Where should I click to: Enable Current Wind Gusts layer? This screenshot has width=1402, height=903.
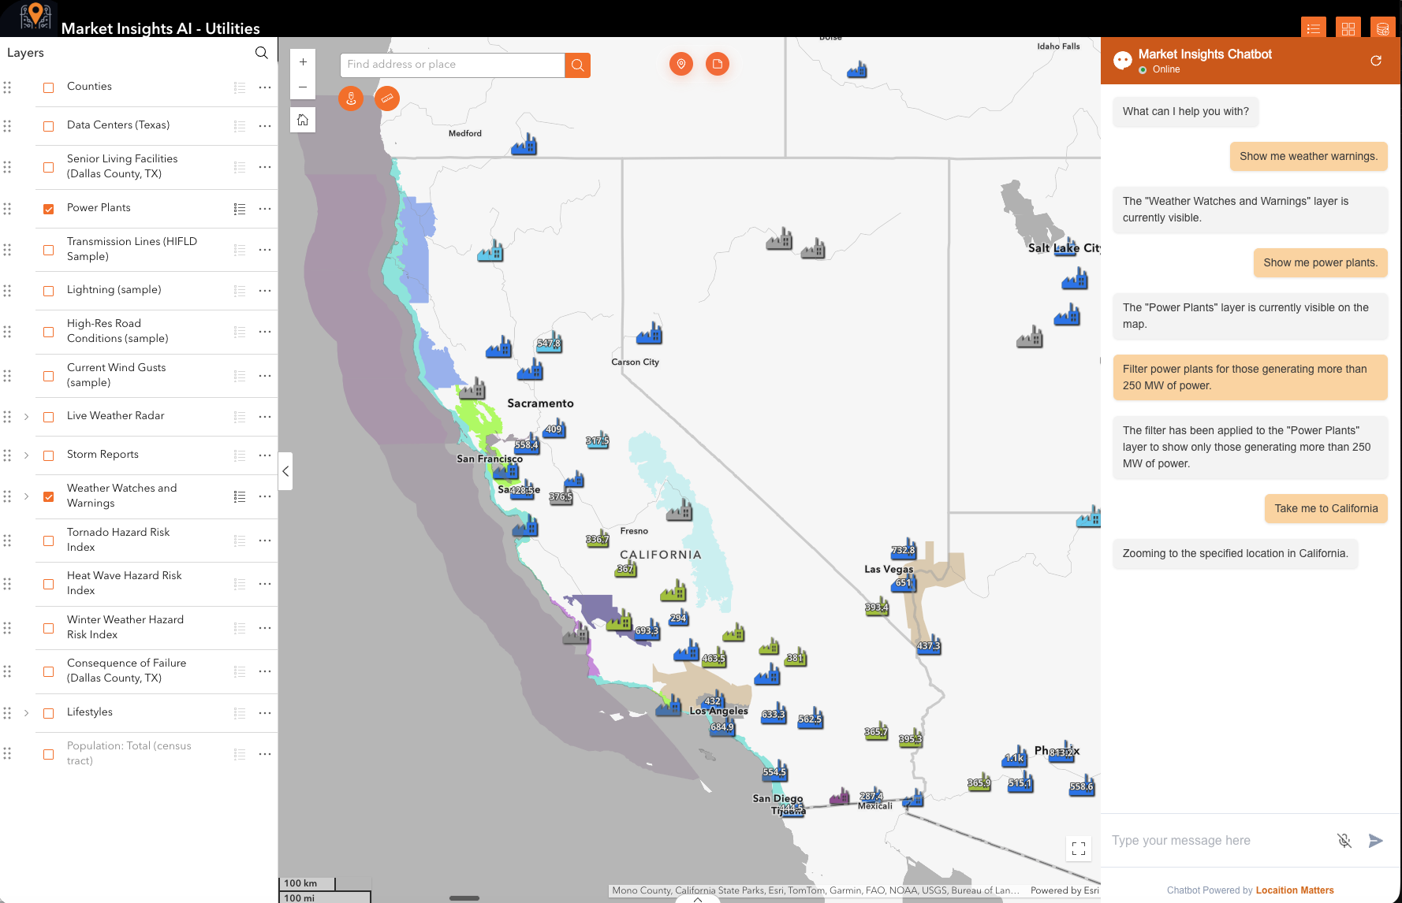pyautogui.click(x=49, y=376)
